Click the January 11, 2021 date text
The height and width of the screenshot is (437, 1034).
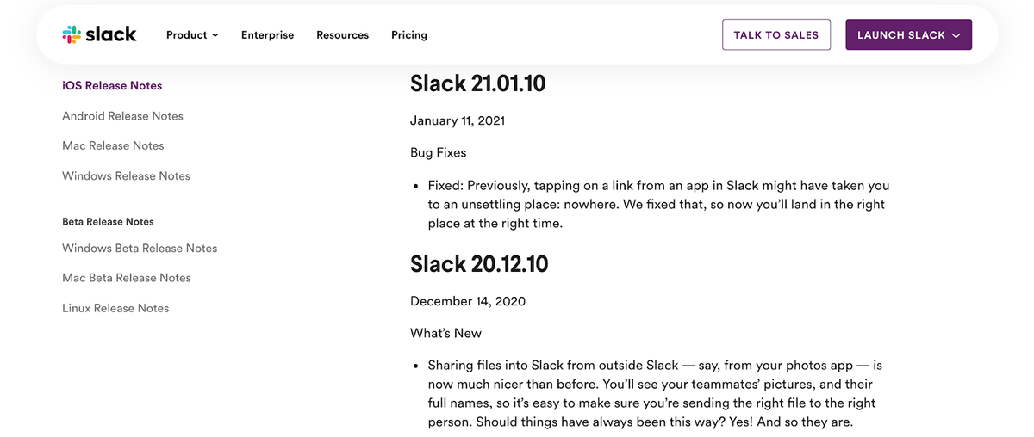click(x=458, y=120)
